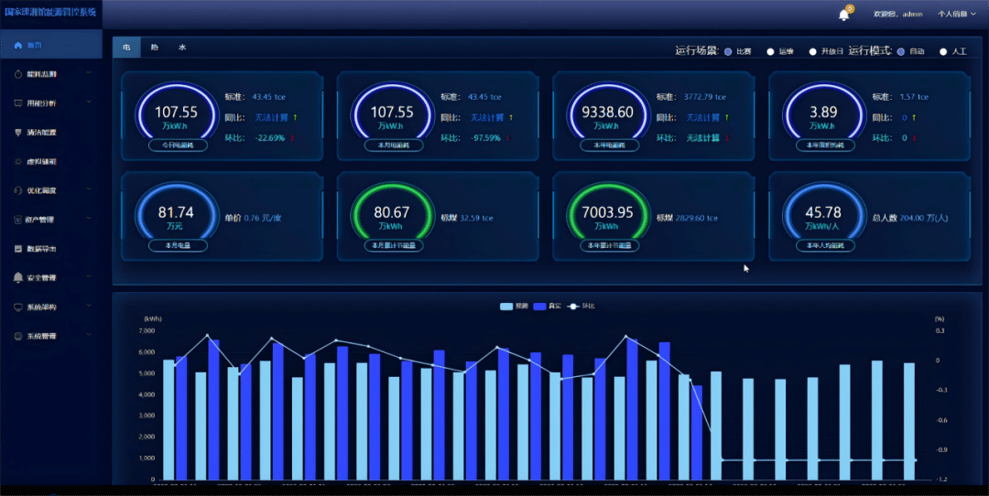Select the 运维 scenario radio button
The image size is (989, 496).
(x=770, y=52)
